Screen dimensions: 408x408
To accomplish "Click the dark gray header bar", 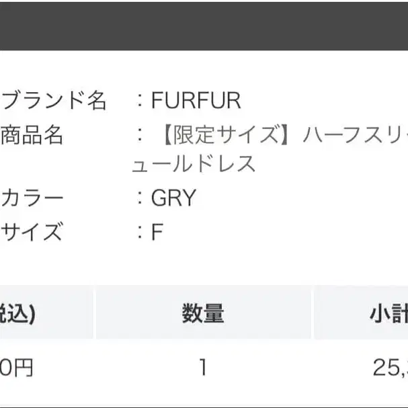I will [204, 26].
